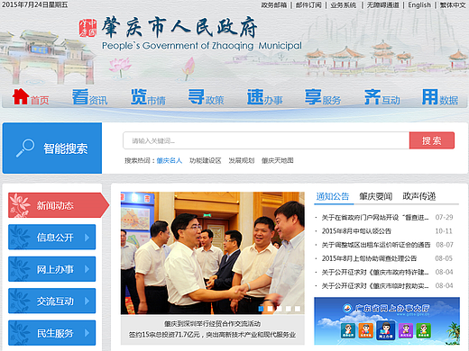
Task: Open headline 肇庆到深圳举行经贸合作交流活动
Action: [212, 324]
